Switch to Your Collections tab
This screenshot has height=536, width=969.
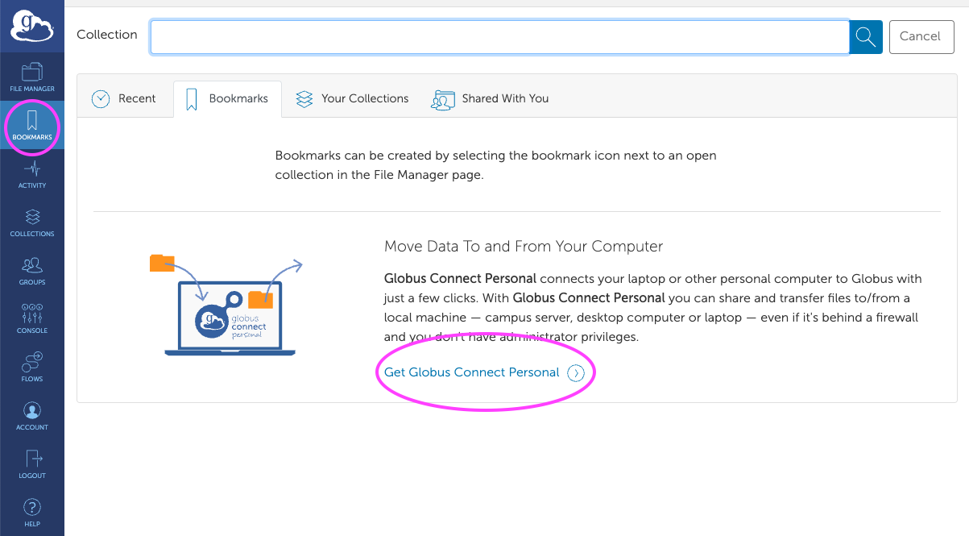point(352,98)
